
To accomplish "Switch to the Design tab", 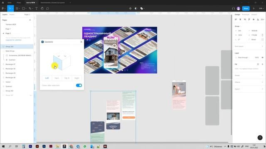I will point(237,14).
